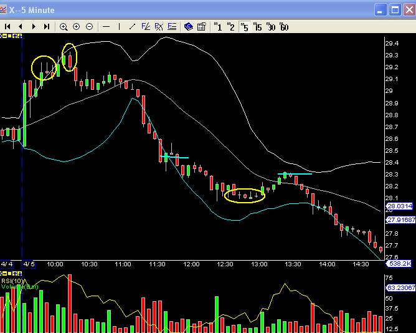Switch chart to 15 minute interval
Screen dimensions: 416x333
257,27
